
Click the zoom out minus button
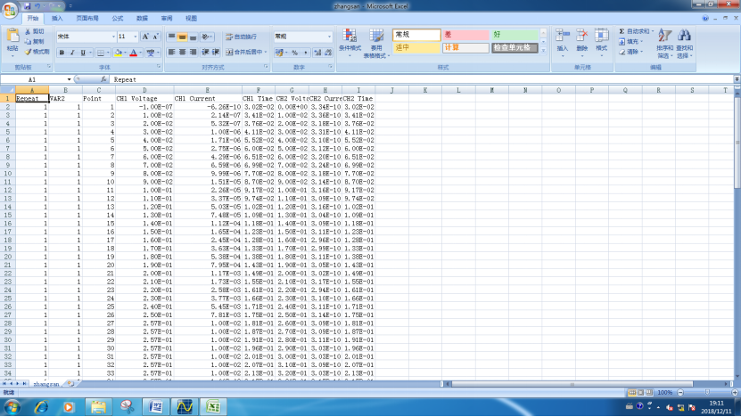tap(680, 392)
